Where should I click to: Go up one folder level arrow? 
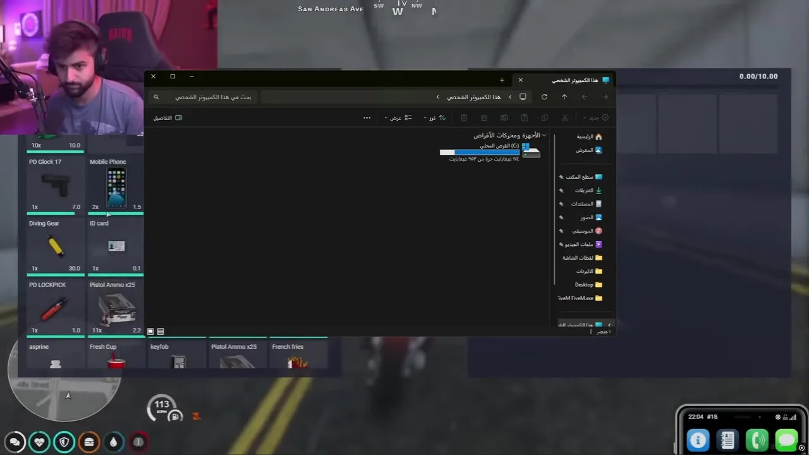tap(564, 97)
